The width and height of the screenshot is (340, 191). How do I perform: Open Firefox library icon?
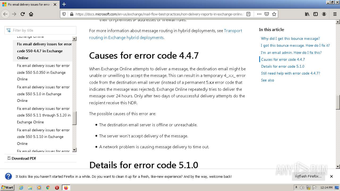click(x=307, y=14)
